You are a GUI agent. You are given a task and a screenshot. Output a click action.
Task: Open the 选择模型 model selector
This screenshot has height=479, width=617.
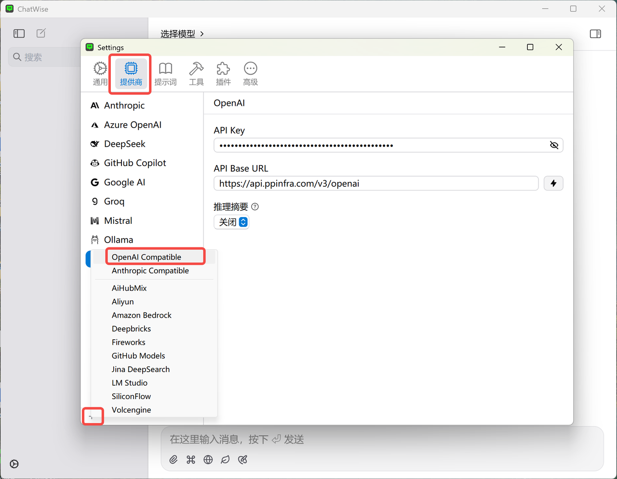tap(182, 34)
